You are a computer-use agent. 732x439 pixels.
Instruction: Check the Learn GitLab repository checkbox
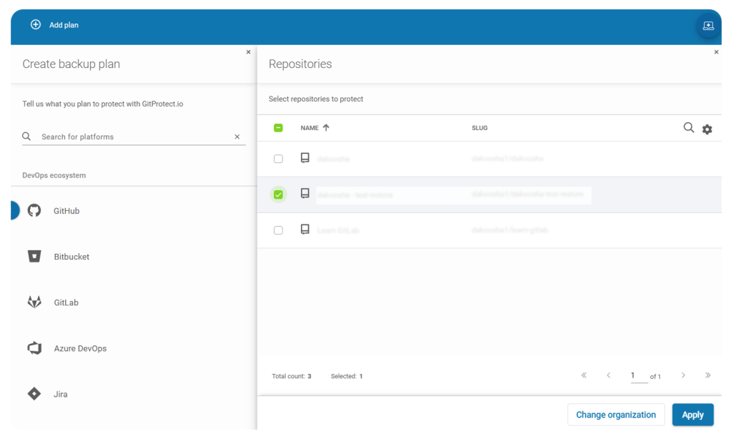278,229
